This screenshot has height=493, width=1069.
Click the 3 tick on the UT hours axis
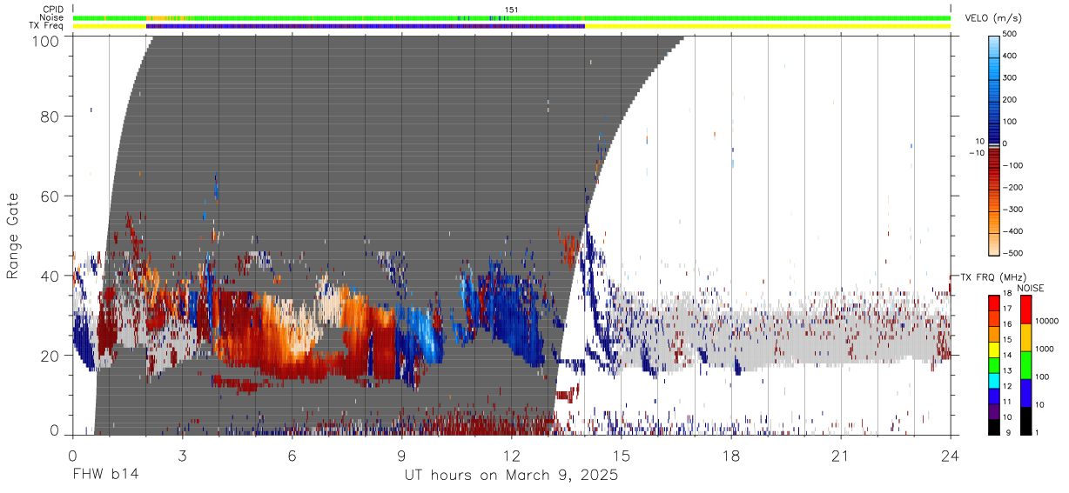(x=183, y=455)
